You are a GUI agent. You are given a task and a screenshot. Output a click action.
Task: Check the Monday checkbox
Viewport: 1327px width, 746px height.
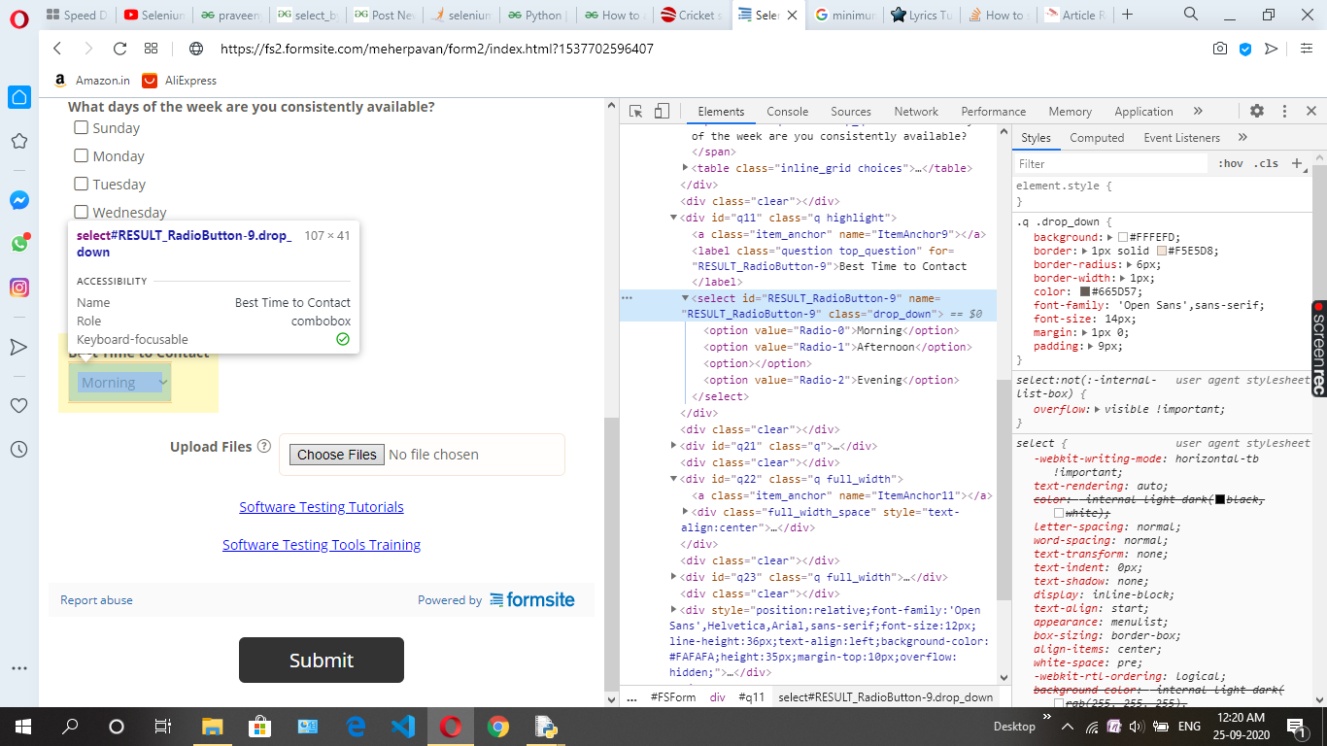[82, 156]
